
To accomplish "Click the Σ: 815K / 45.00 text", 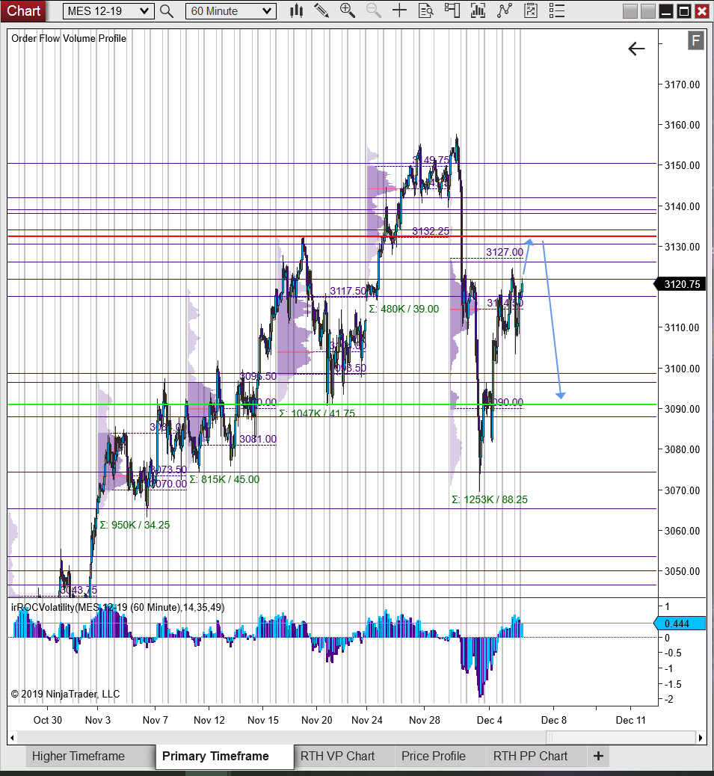I will click(224, 479).
